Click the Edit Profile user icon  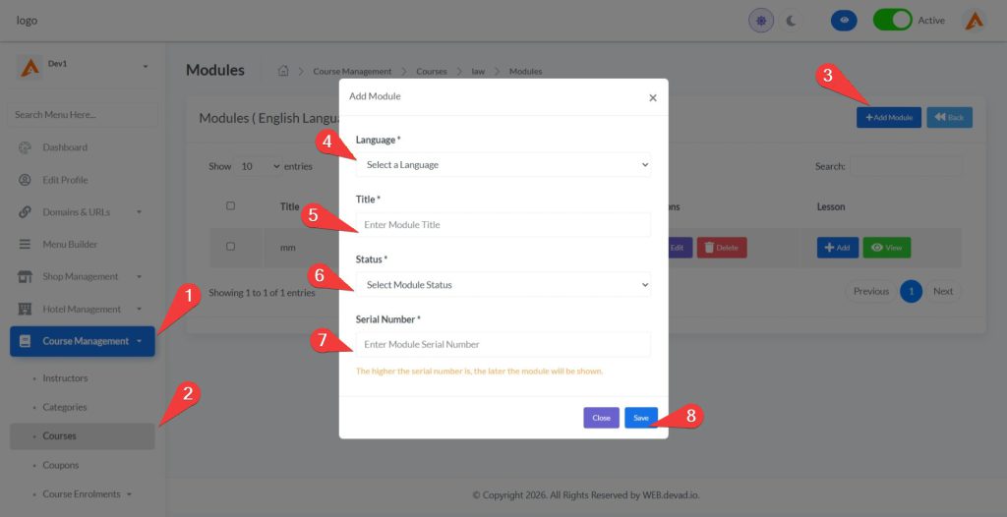tap(26, 180)
